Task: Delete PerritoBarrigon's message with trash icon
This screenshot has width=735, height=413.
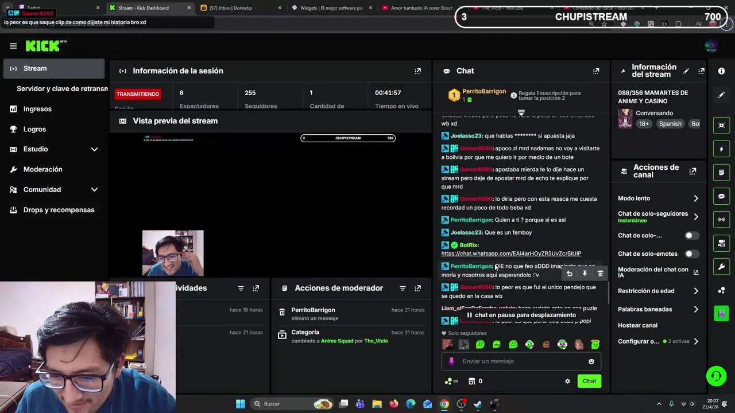Action: 600,274
